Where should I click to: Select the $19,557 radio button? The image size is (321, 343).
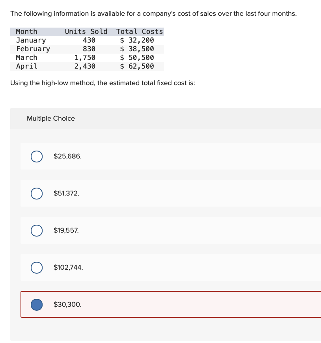(36, 230)
